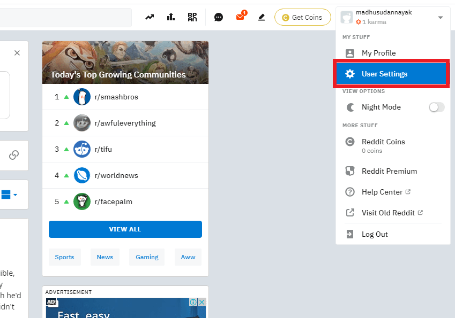Click the advertisement banner image
Viewport: 455px width, 318px height.
[126, 308]
